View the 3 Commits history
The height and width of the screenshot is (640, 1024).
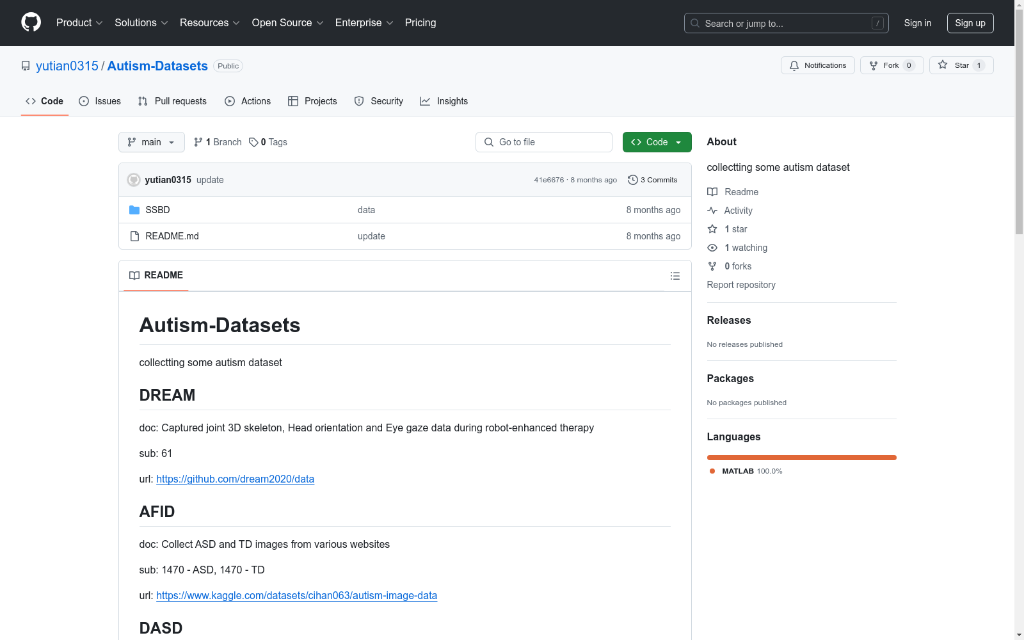[653, 180]
